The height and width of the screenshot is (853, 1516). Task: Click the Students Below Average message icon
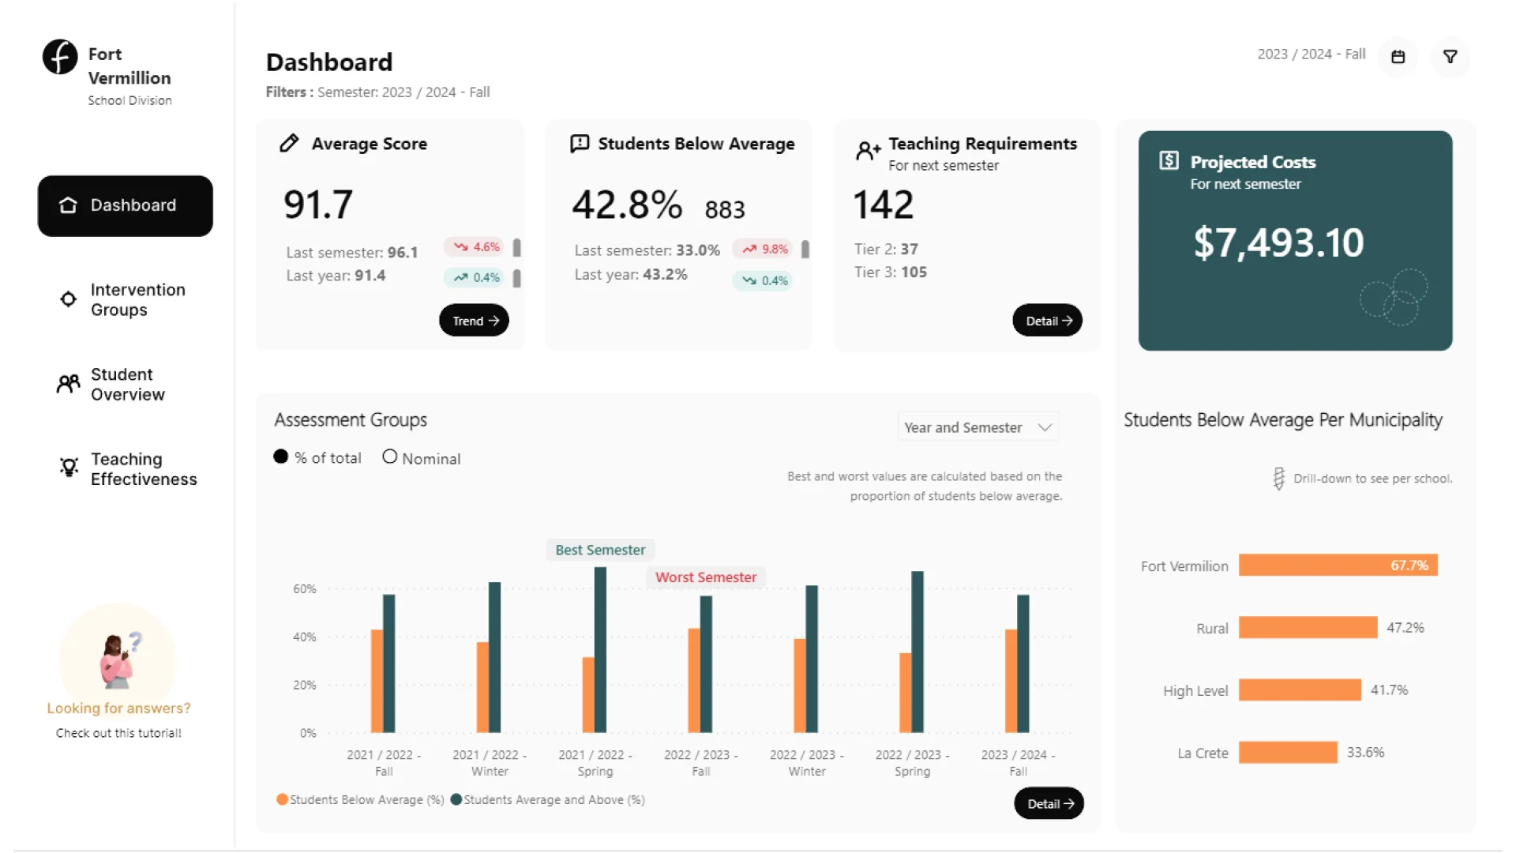coord(580,143)
